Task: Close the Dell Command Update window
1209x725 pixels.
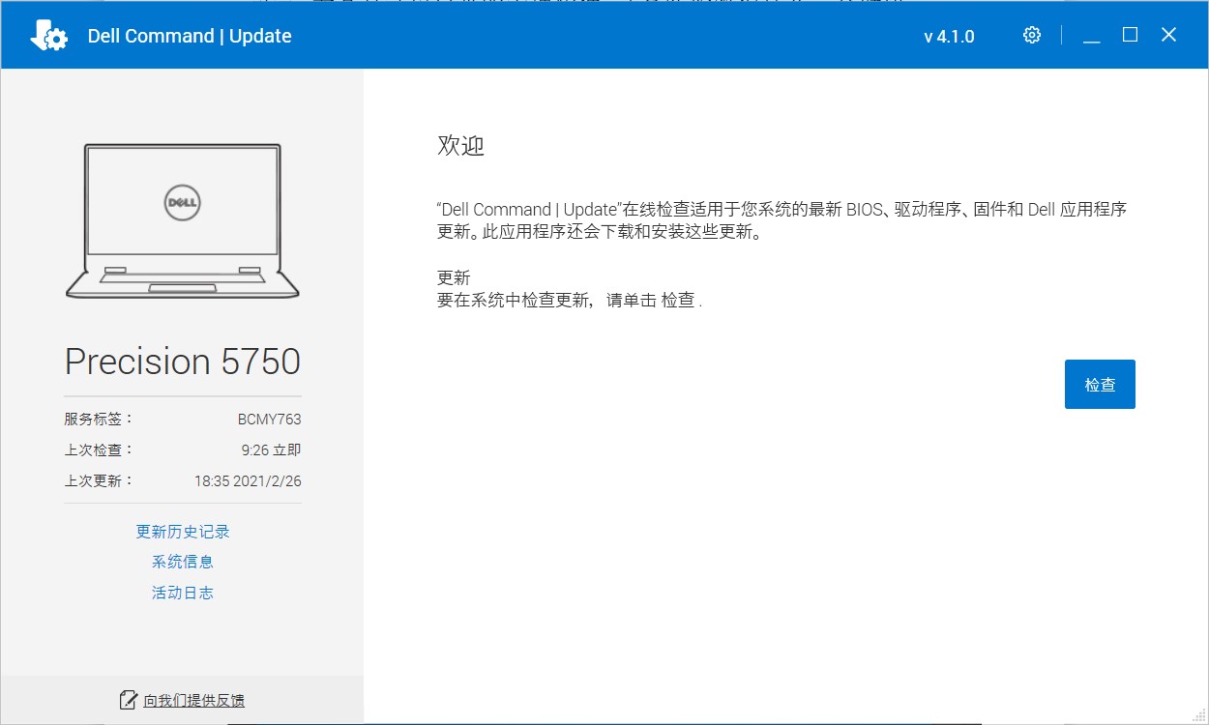Action: 1168,35
